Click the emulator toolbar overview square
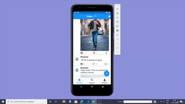Viewport: 185px width, 104px height. point(117,48)
